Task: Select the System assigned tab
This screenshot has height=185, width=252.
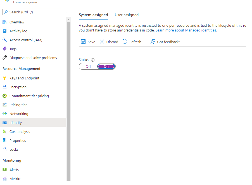Action: (x=93, y=15)
